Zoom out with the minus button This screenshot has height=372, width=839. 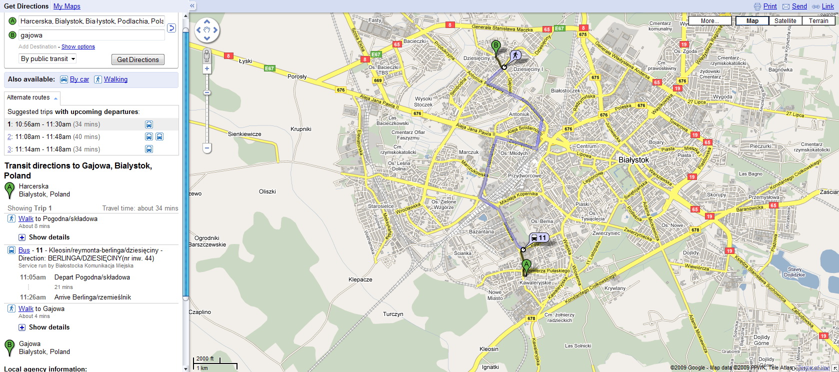[207, 147]
